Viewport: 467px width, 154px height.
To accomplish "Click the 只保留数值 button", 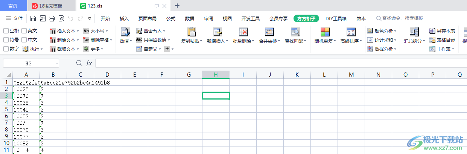I will coord(153,40).
